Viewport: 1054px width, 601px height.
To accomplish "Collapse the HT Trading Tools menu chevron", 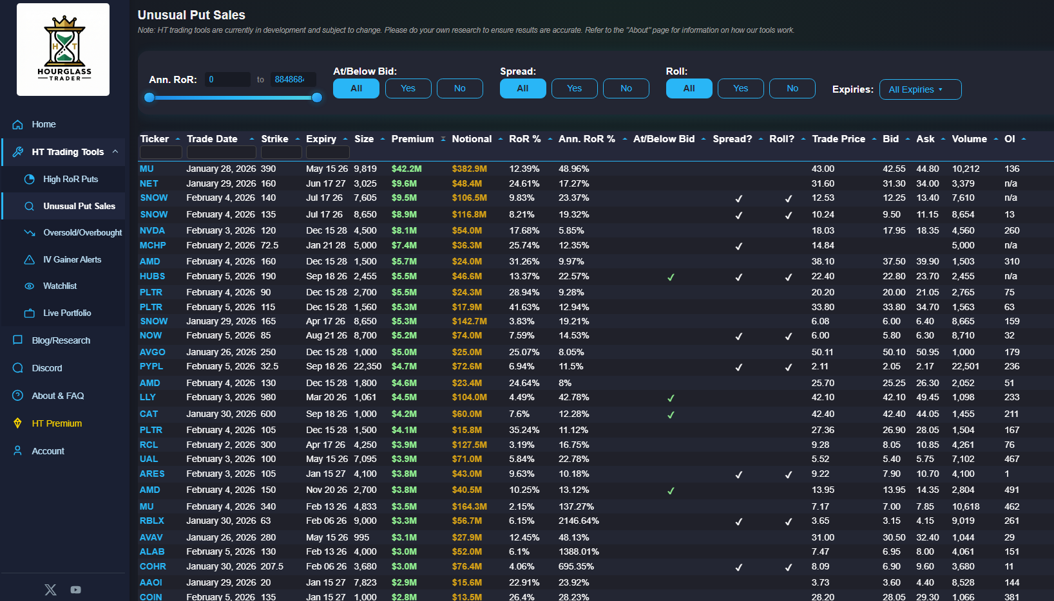I will [115, 152].
